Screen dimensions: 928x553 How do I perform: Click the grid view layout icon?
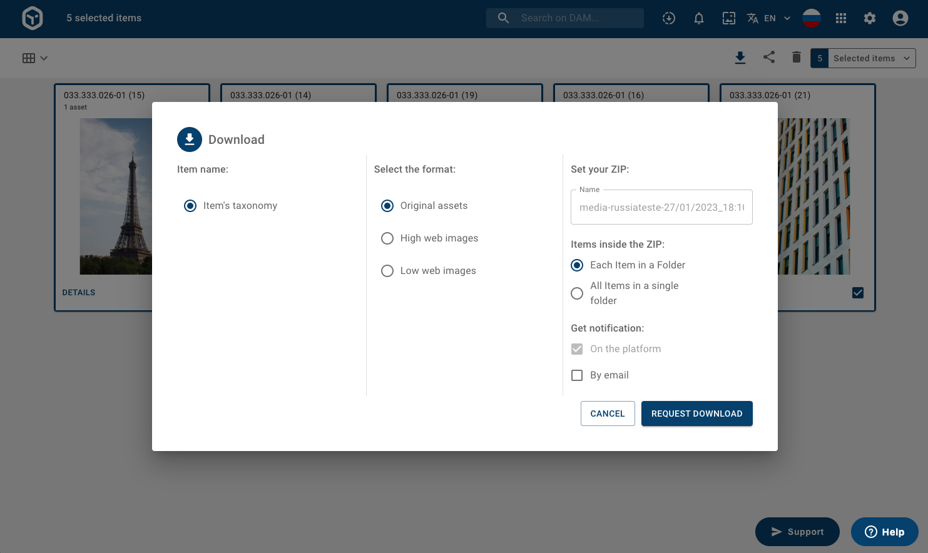point(29,58)
